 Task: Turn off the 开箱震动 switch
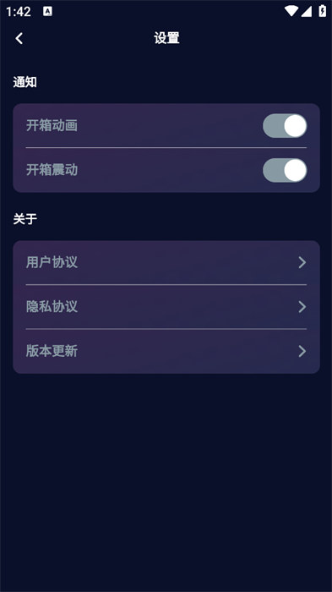coord(285,170)
